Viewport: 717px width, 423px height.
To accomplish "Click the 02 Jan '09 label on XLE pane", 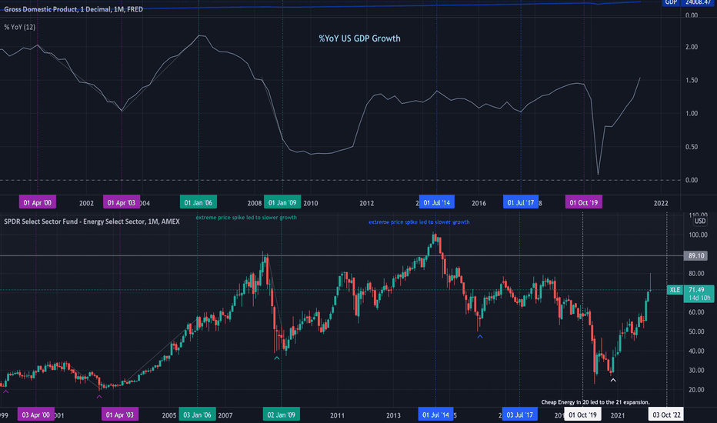I will tap(282, 415).
